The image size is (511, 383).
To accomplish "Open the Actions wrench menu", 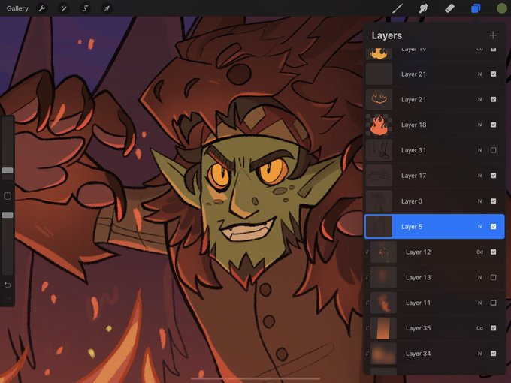I will click(x=42, y=8).
